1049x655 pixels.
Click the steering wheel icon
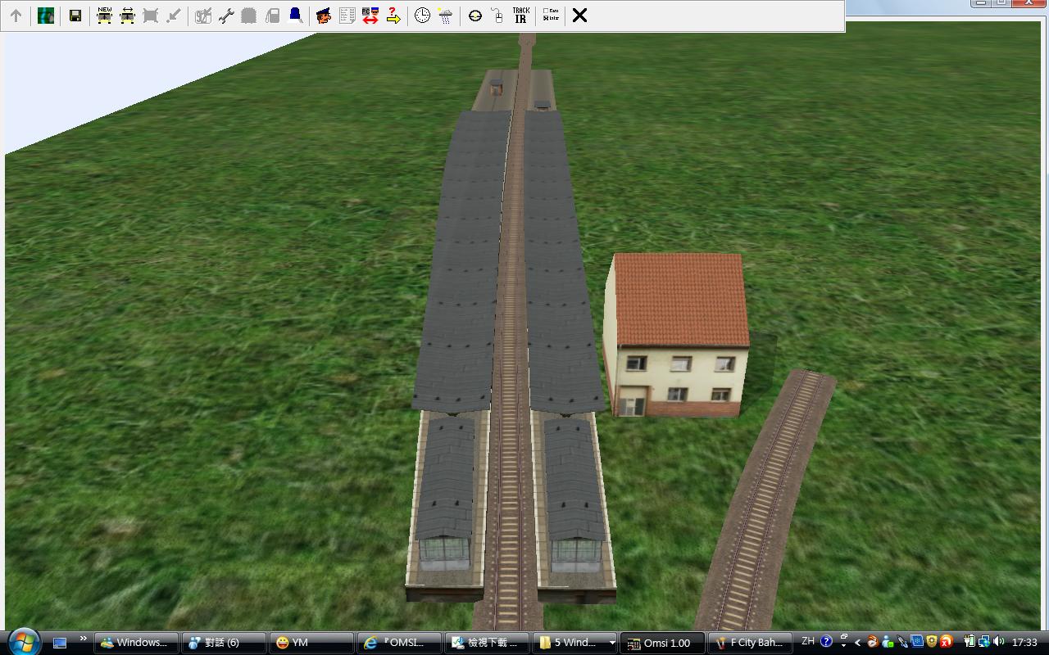point(475,16)
